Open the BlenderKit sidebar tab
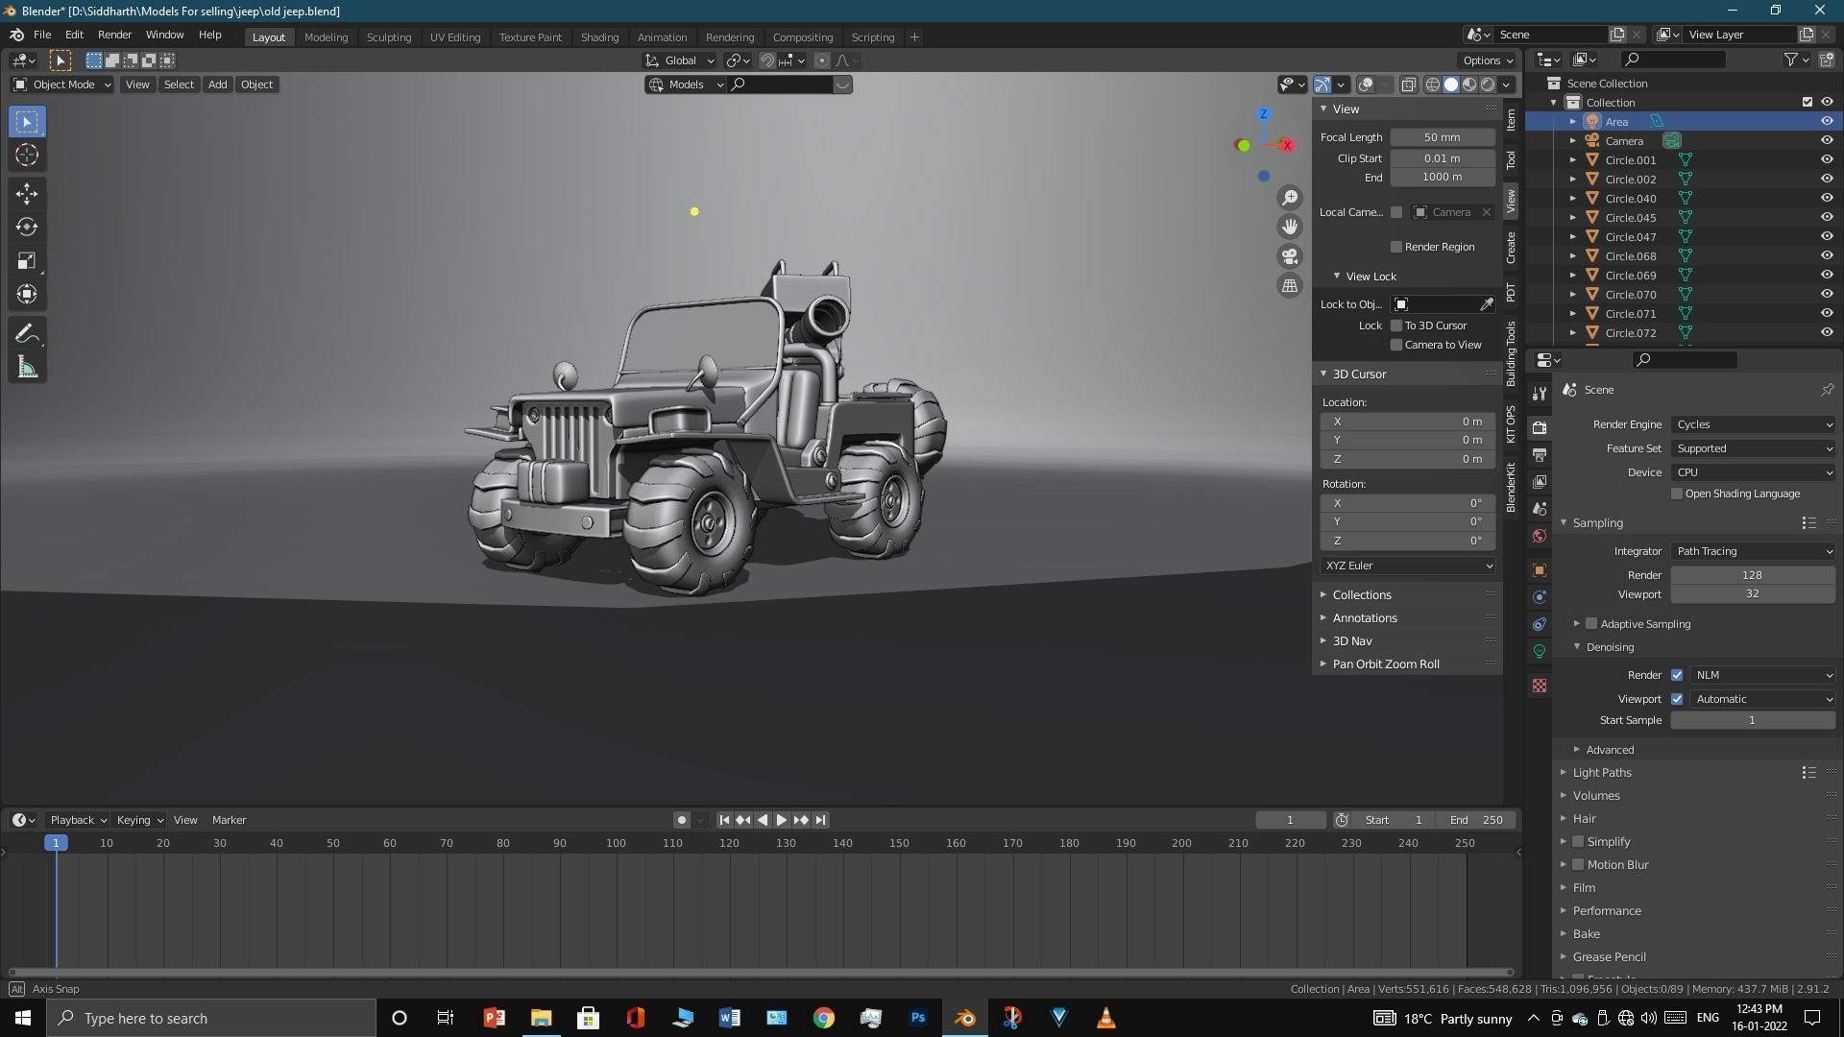1844x1037 pixels. pos(1511,487)
